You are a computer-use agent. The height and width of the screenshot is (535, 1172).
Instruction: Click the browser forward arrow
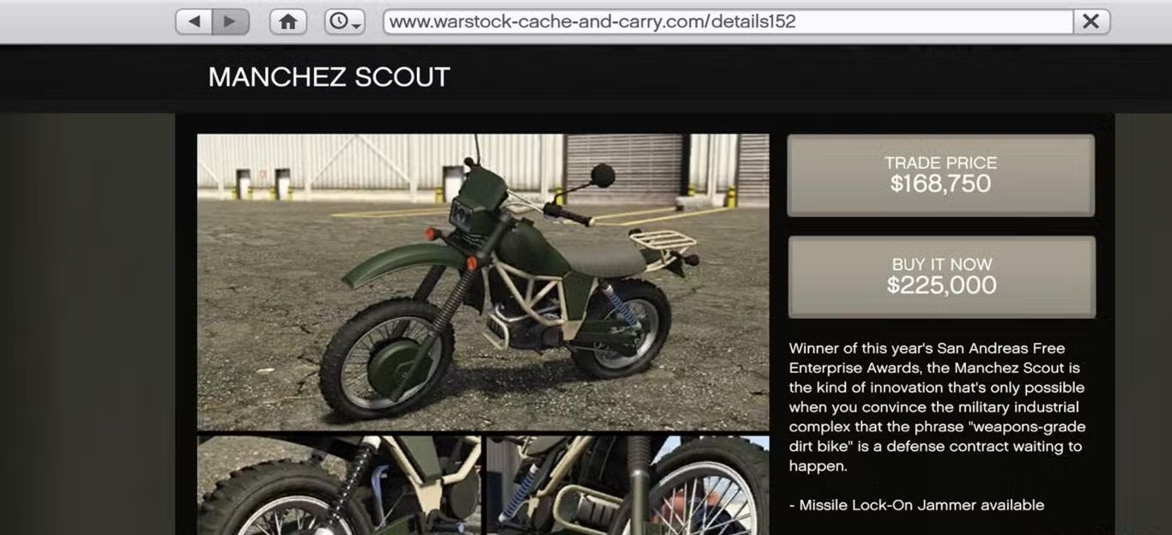pos(230,21)
